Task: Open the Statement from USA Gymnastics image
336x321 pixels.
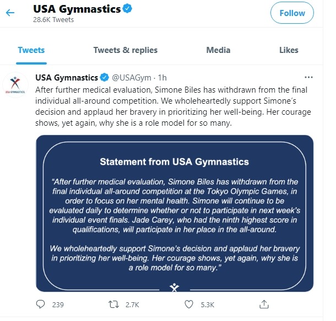Action: click(x=175, y=213)
